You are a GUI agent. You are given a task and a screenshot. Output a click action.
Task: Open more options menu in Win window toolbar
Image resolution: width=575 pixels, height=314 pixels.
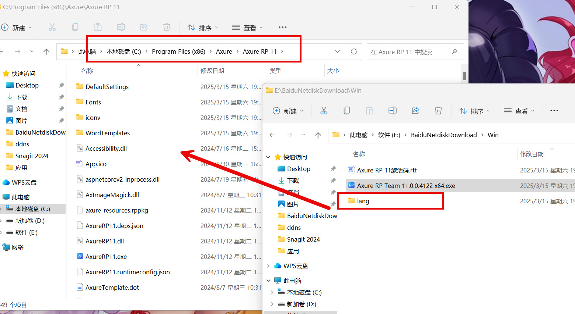(554, 111)
